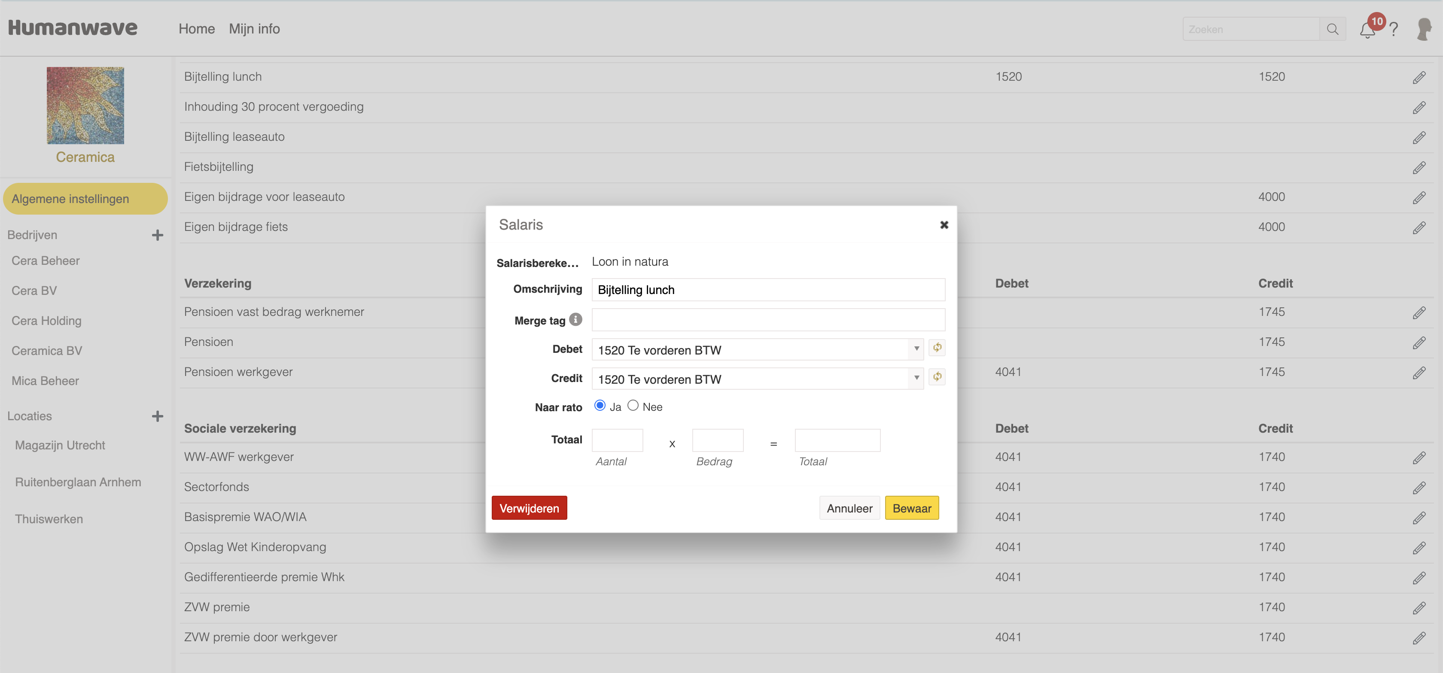Open the Debet account dropdown
Viewport: 1443px width, 673px height.
pyautogui.click(x=757, y=349)
